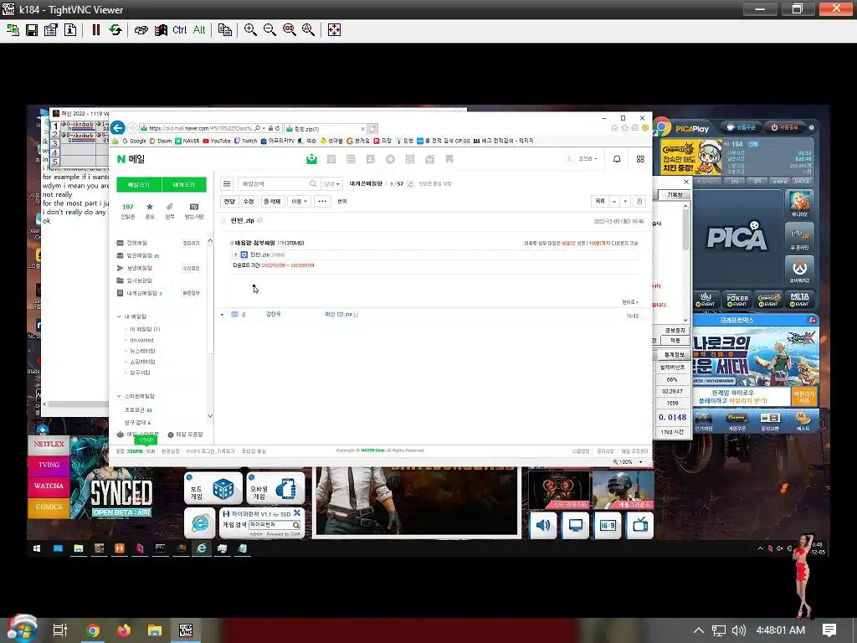Click the New connection icon in TightVNC toolbar
857x643 pixels.
click(13, 30)
